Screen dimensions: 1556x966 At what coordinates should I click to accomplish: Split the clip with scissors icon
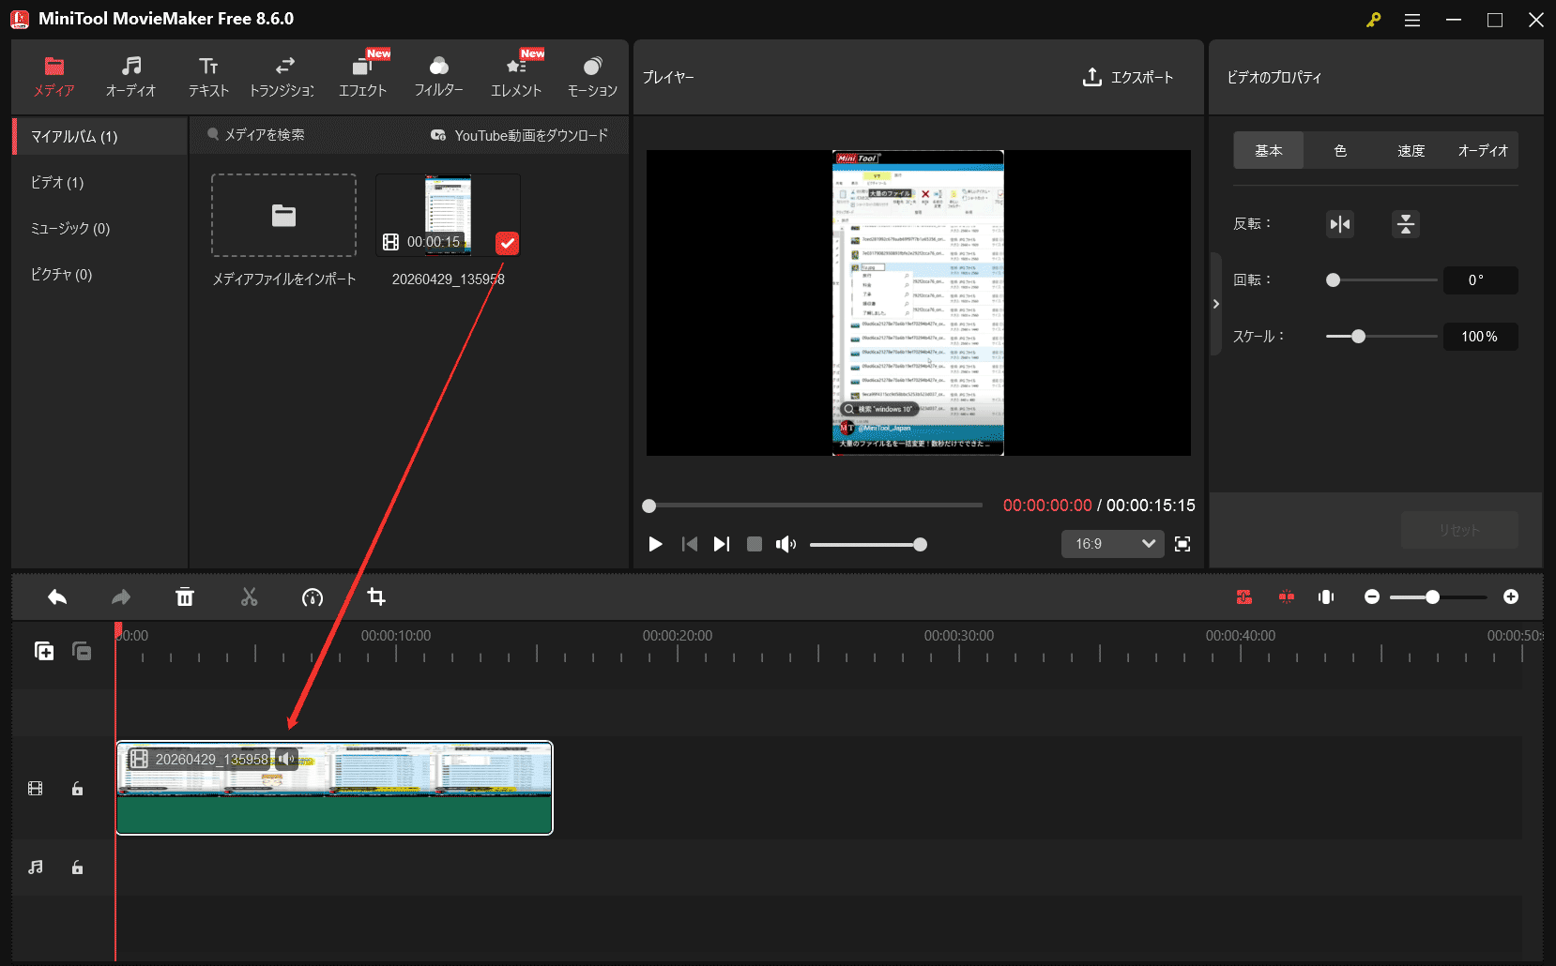click(249, 597)
